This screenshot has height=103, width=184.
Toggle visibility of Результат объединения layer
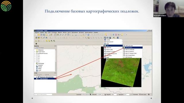pos(37,77)
